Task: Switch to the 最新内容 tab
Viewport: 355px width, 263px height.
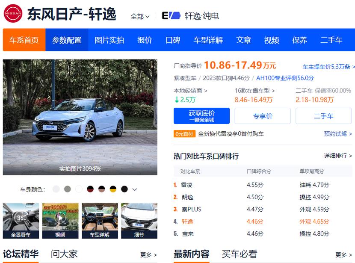Action: [x=192, y=254]
